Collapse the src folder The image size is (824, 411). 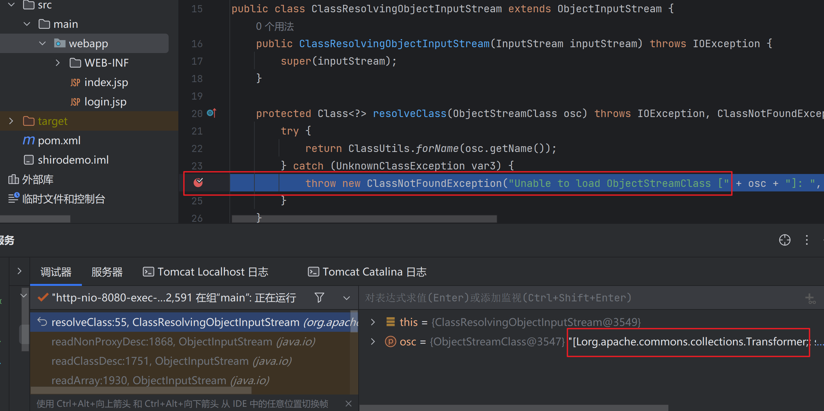click(11, 5)
